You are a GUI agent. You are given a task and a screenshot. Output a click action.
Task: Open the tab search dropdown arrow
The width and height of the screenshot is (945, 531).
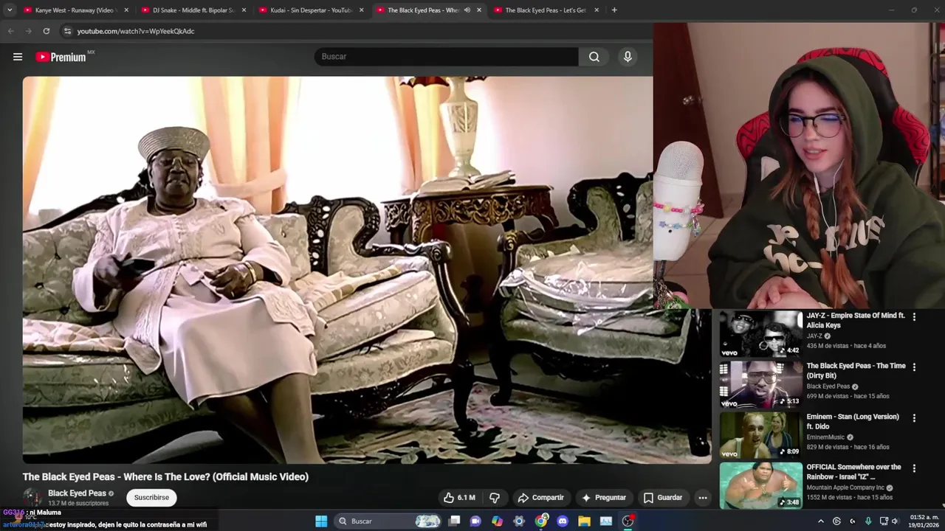tap(10, 10)
